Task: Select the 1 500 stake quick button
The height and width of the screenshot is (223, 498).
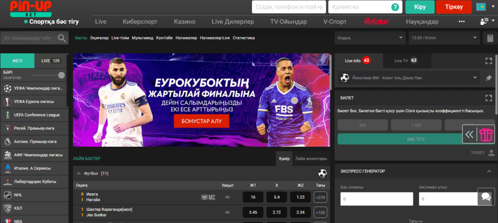Action: (x=416, y=125)
